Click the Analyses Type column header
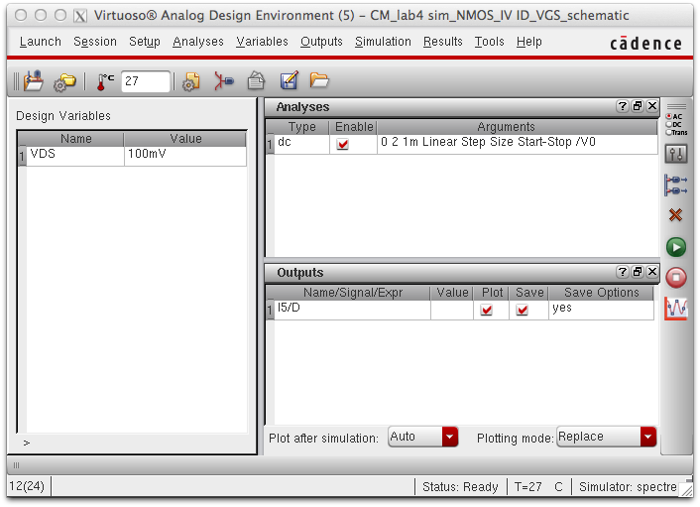The width and height of the screenshot is (700, 507). tap(301, 127)
